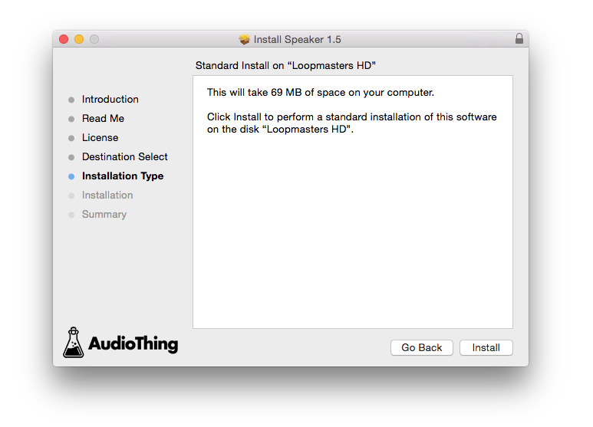Select the Read Me step label
593x427 pixels.
[103, 119]
